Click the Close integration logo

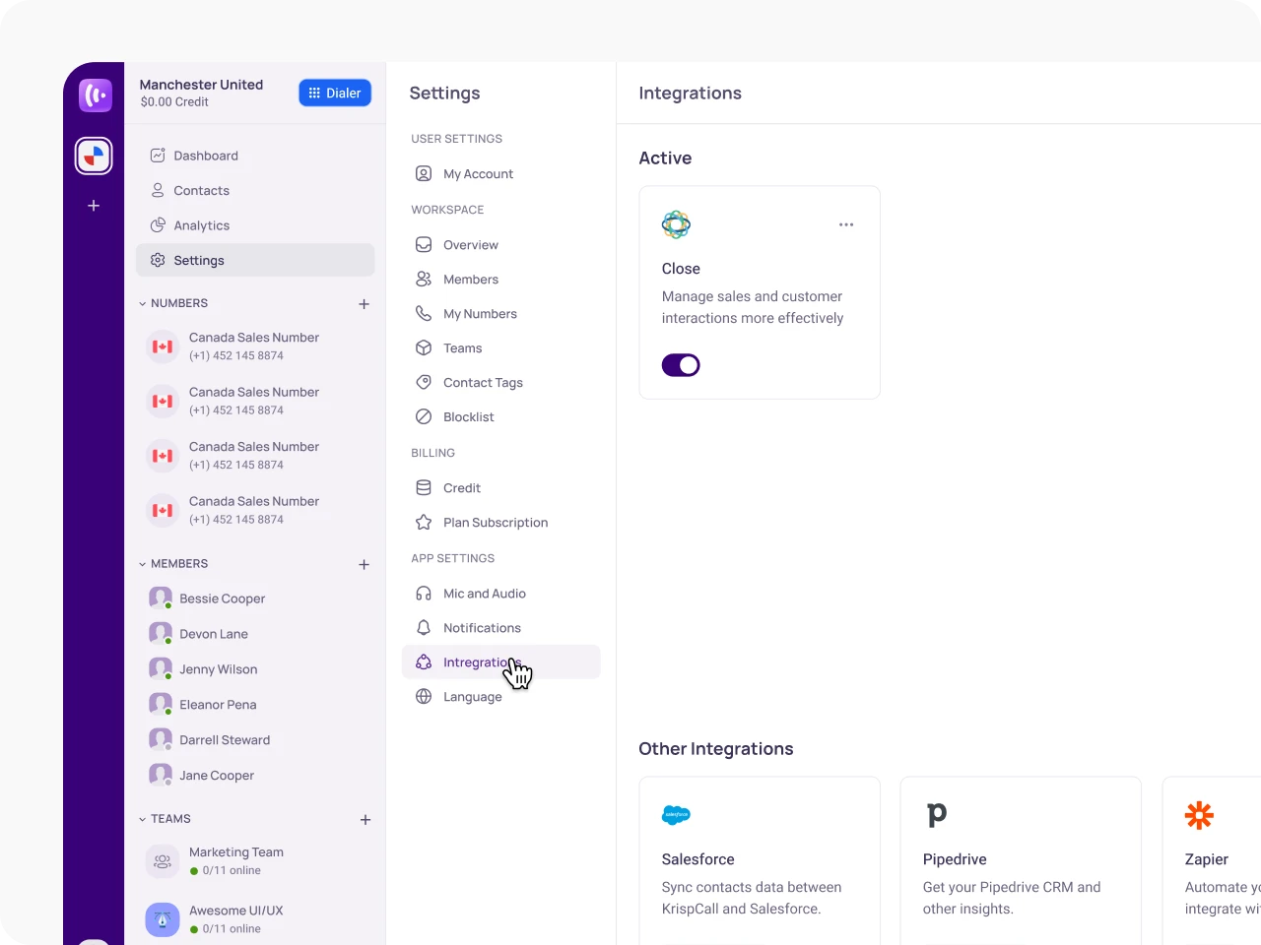point(676,224)
